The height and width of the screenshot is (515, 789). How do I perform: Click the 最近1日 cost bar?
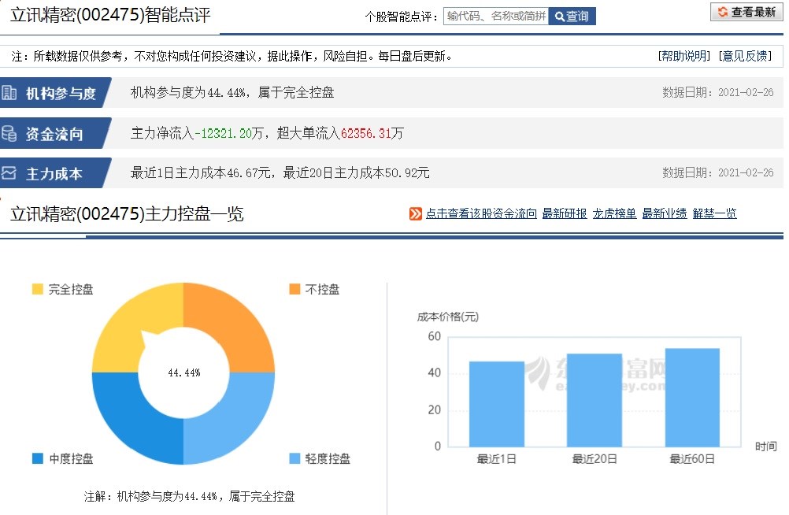click(497, 404)
